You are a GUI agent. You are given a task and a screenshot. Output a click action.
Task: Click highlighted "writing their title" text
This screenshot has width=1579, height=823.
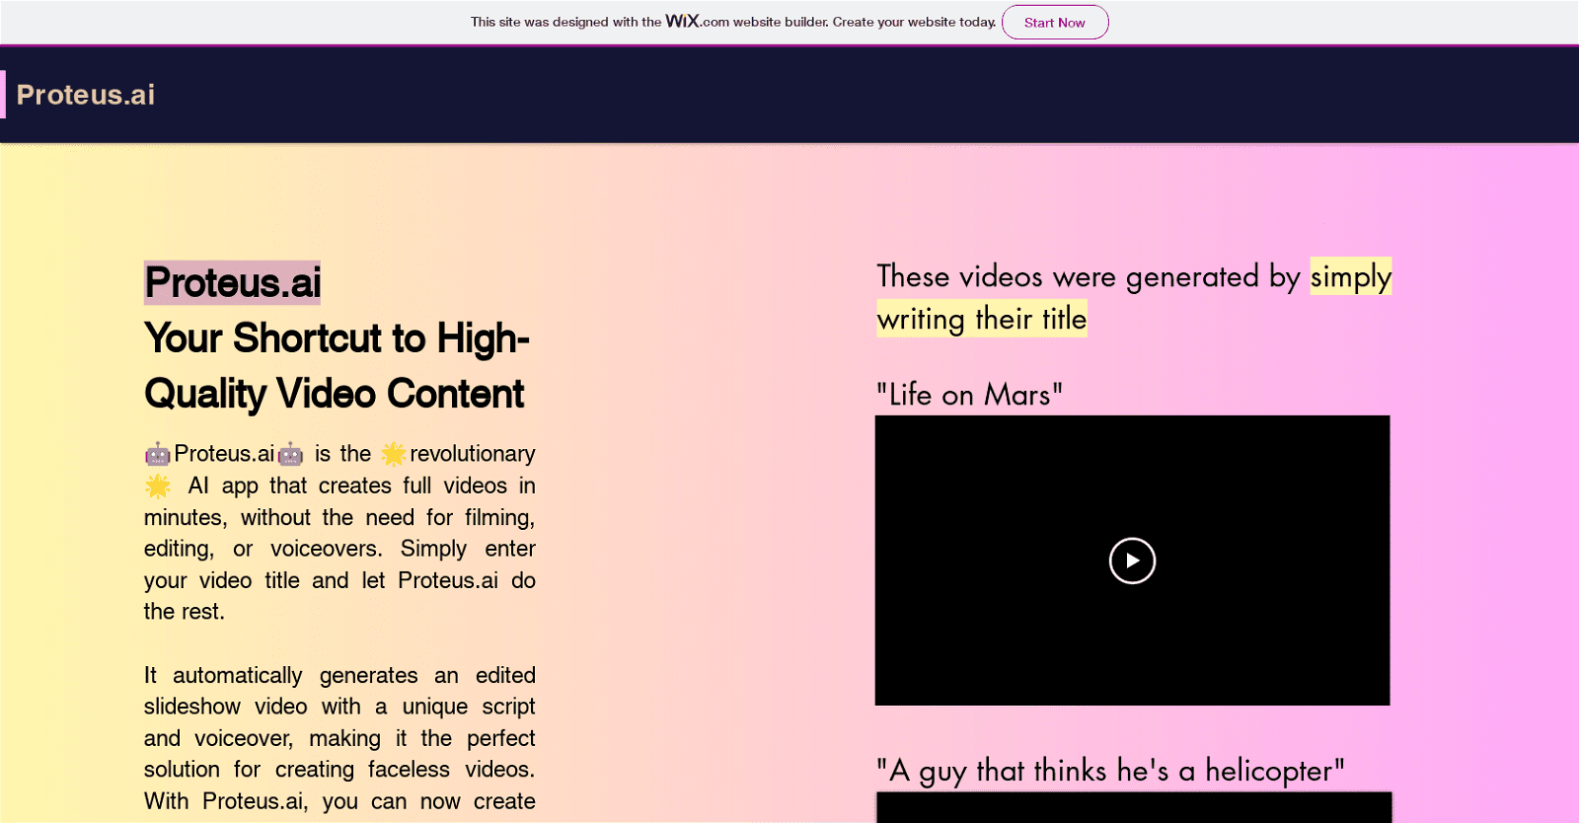point(982,320)
